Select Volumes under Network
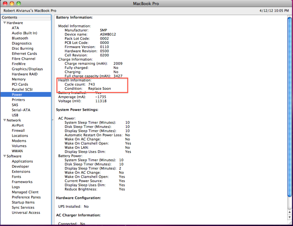This screenshot has height=226, width=293. tap(19, 146)
